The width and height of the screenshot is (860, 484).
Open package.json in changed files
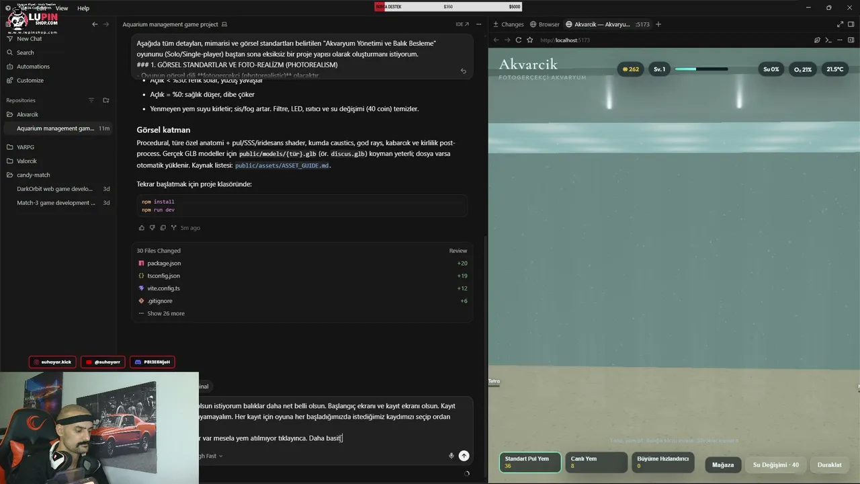point(302,264)
